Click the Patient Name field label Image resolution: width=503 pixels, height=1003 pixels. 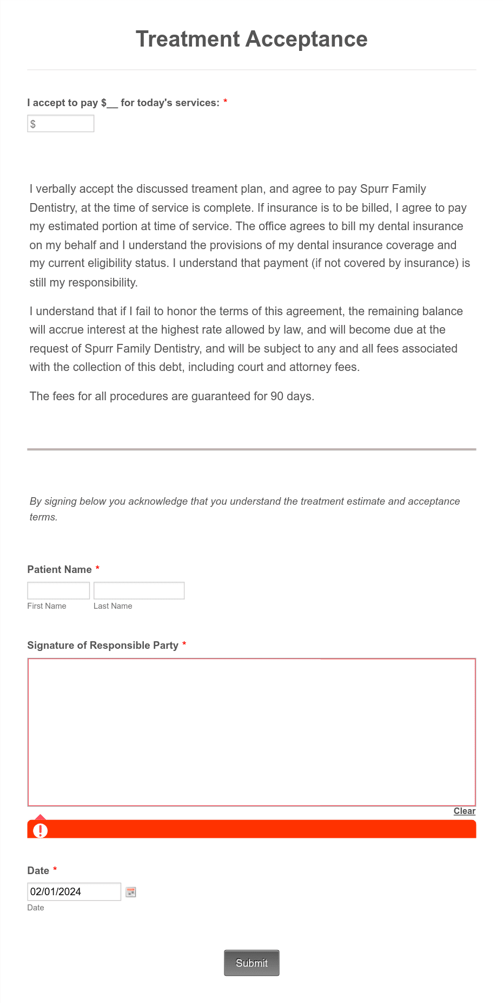coord(59,569)
